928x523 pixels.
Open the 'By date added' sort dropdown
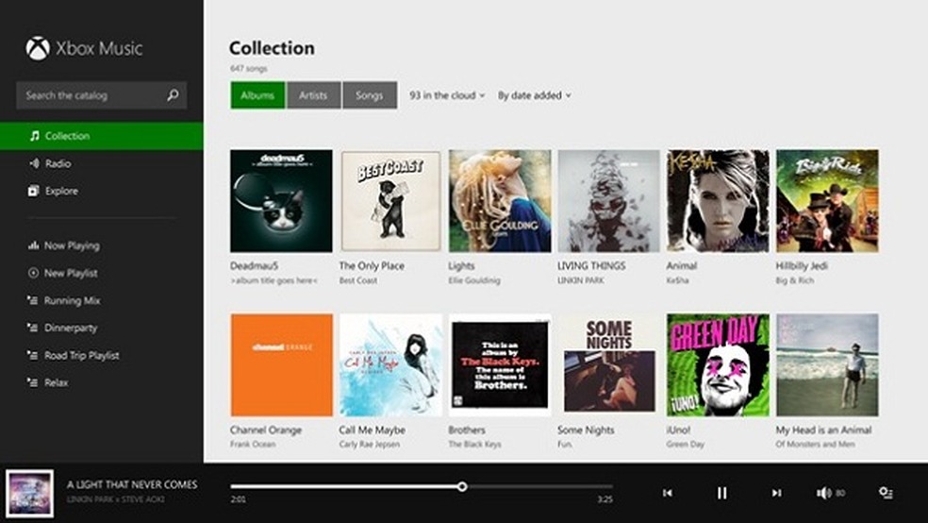(535, 95)
